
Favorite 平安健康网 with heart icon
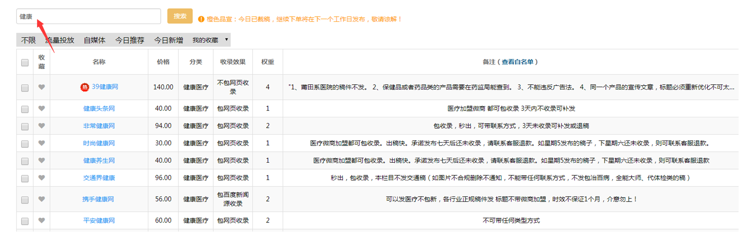coord(41,220)
